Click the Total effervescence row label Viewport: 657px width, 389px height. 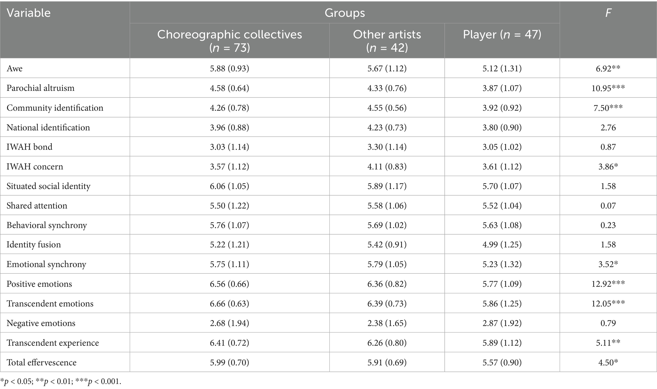point(41,362)
